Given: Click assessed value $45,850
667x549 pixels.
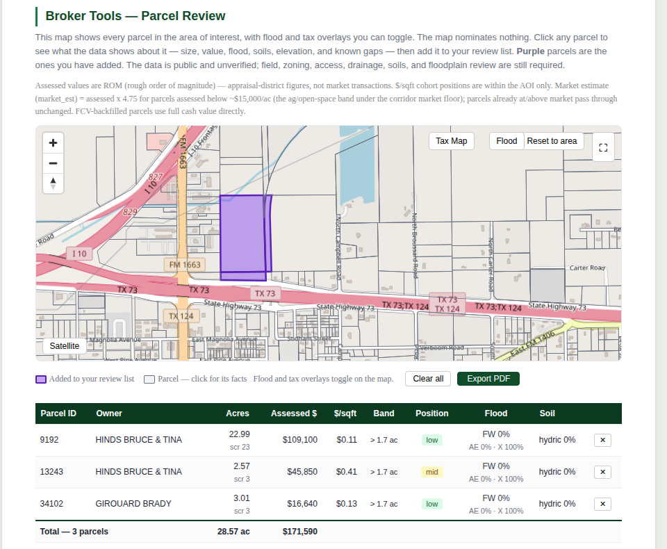Looking at the screenshot, I should click(302, 472).
